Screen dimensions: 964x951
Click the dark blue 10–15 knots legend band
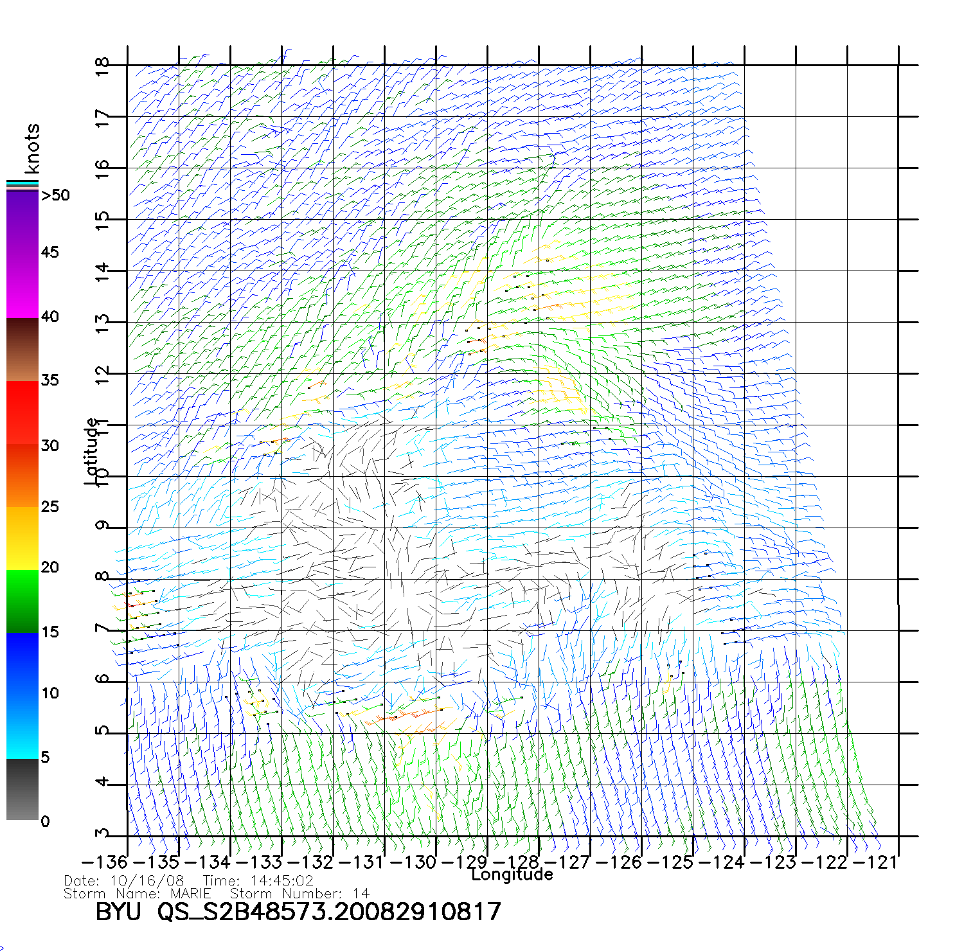(22, 664)
